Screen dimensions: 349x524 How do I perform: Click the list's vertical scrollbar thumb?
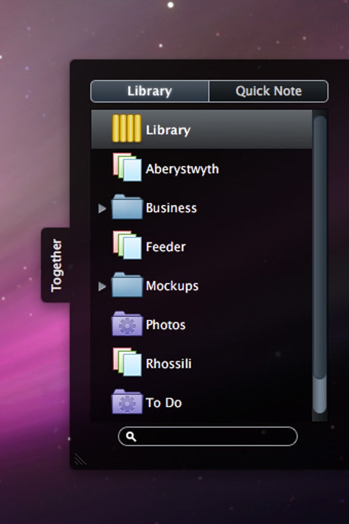[x=320, y=248]
